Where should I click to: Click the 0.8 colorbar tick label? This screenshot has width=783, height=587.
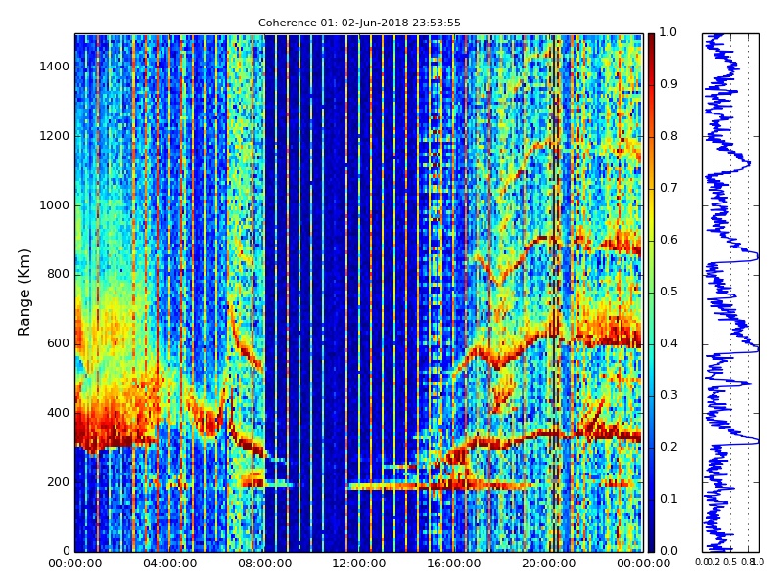(668, 136)
